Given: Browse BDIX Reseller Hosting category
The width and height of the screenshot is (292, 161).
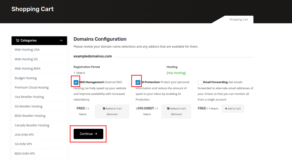Looking at the screenshot, I should [30, 116].
